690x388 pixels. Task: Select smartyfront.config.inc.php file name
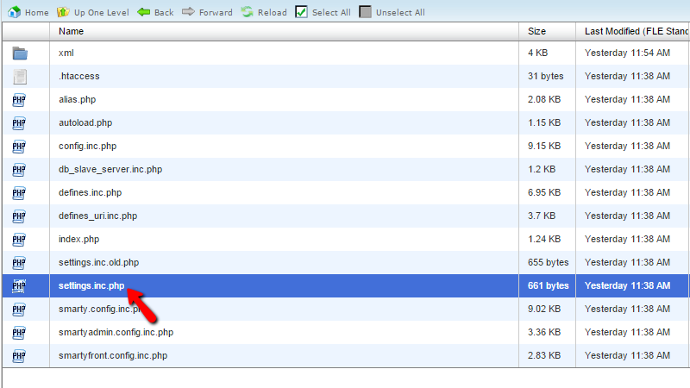(x=113, y=356)
